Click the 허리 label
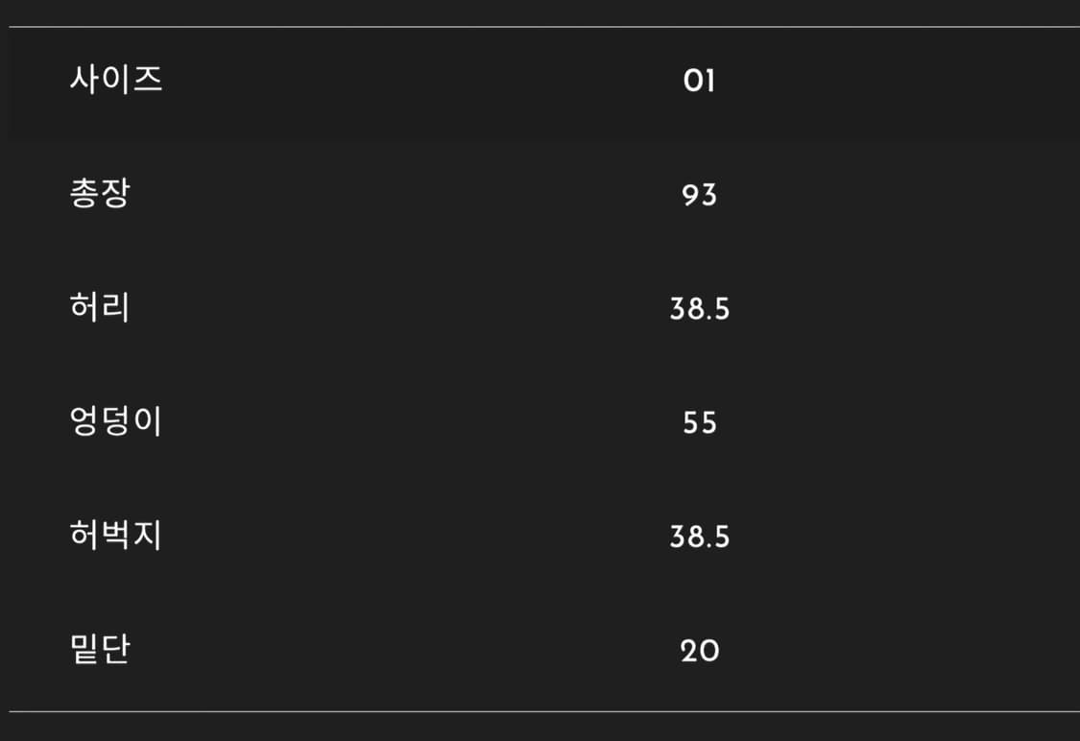 pyautogui.click(x=100, y=308)
